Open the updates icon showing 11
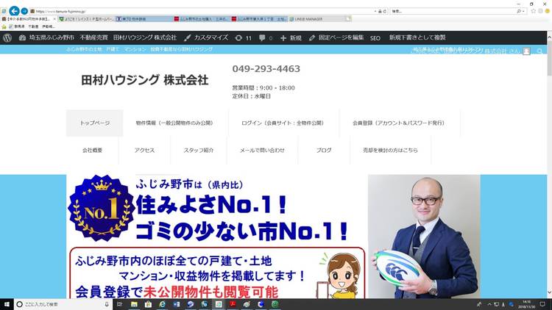This screenshot has width=552, height=310. (x=243, y=37)
